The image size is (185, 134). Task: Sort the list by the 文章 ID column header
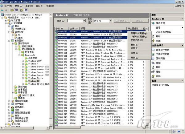(74, 29)
